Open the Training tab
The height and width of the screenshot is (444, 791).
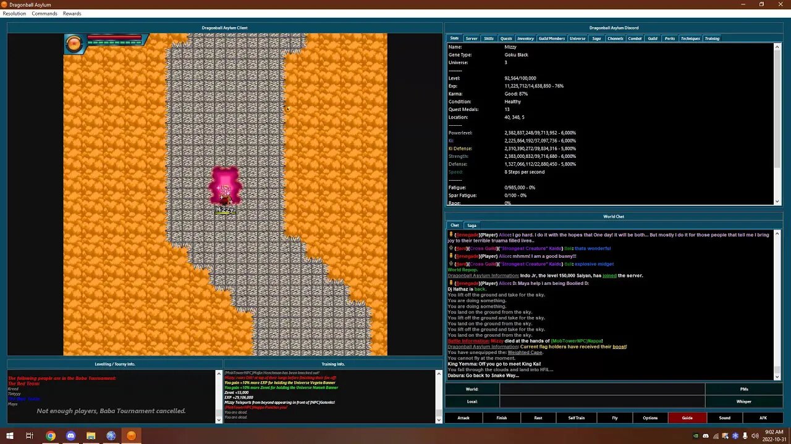point(712,38)
